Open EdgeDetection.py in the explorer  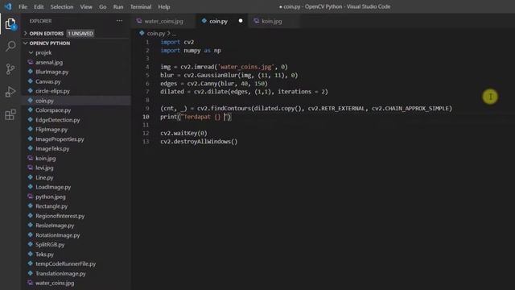57,120
